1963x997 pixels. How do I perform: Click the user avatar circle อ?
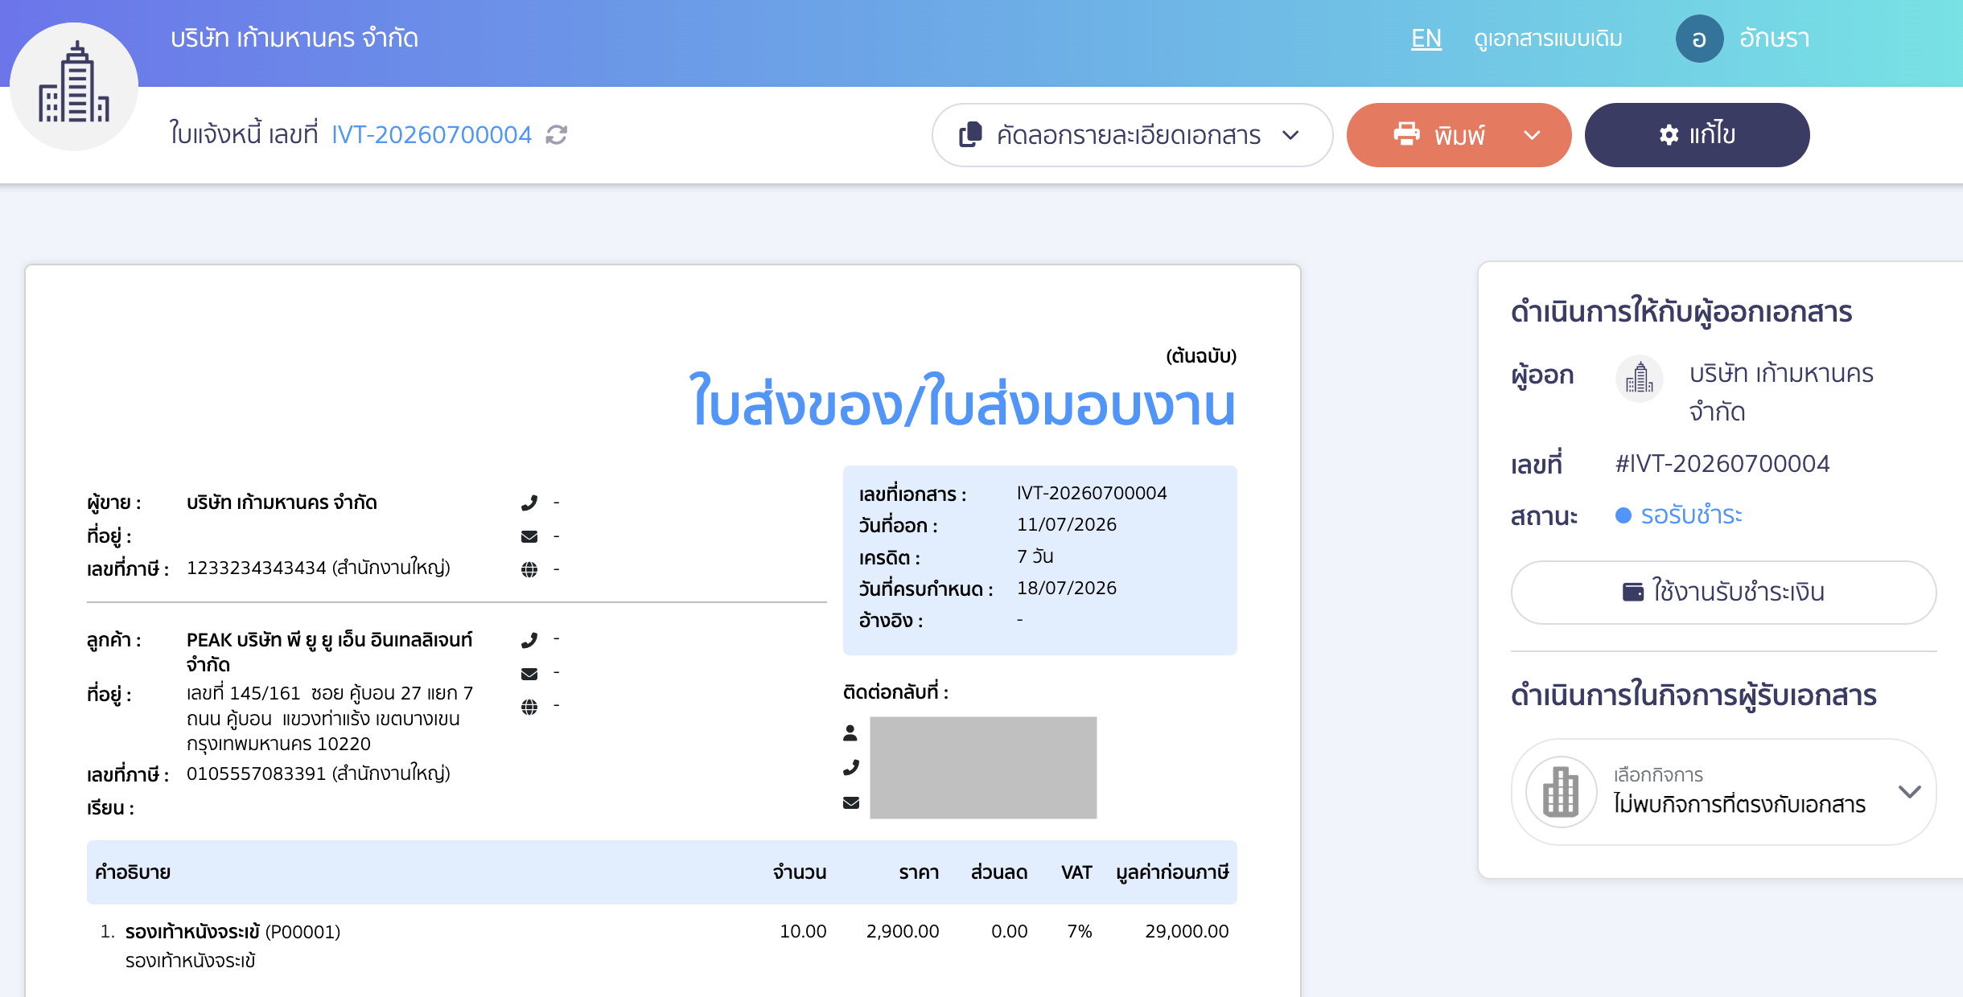click(x=1699, y=39)
